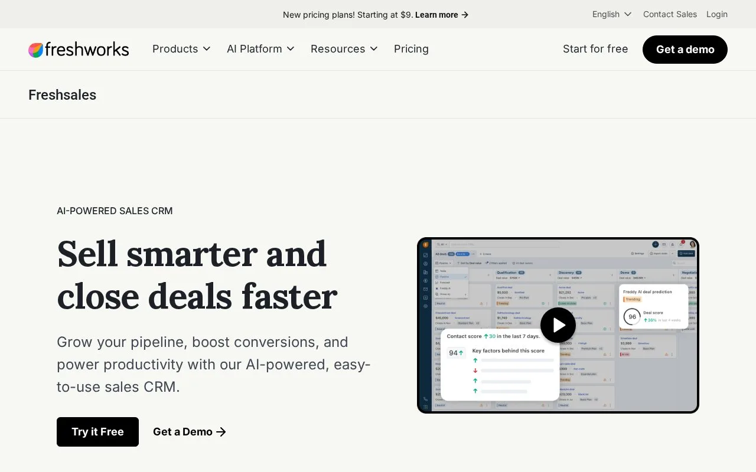Play the Freshsales product video
Image resolution: width=756 pixels, height=472 pixels.
click(x=558, y=325)
